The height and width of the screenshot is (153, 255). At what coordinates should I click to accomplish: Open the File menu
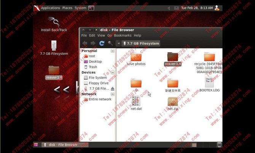click(x=84, y=35)
